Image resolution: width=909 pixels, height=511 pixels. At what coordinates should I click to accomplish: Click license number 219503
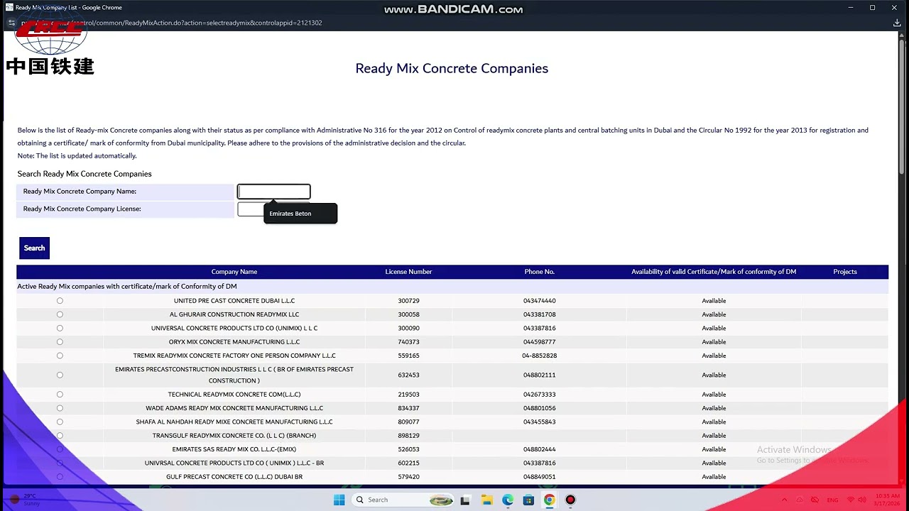[x=408, y=395]
